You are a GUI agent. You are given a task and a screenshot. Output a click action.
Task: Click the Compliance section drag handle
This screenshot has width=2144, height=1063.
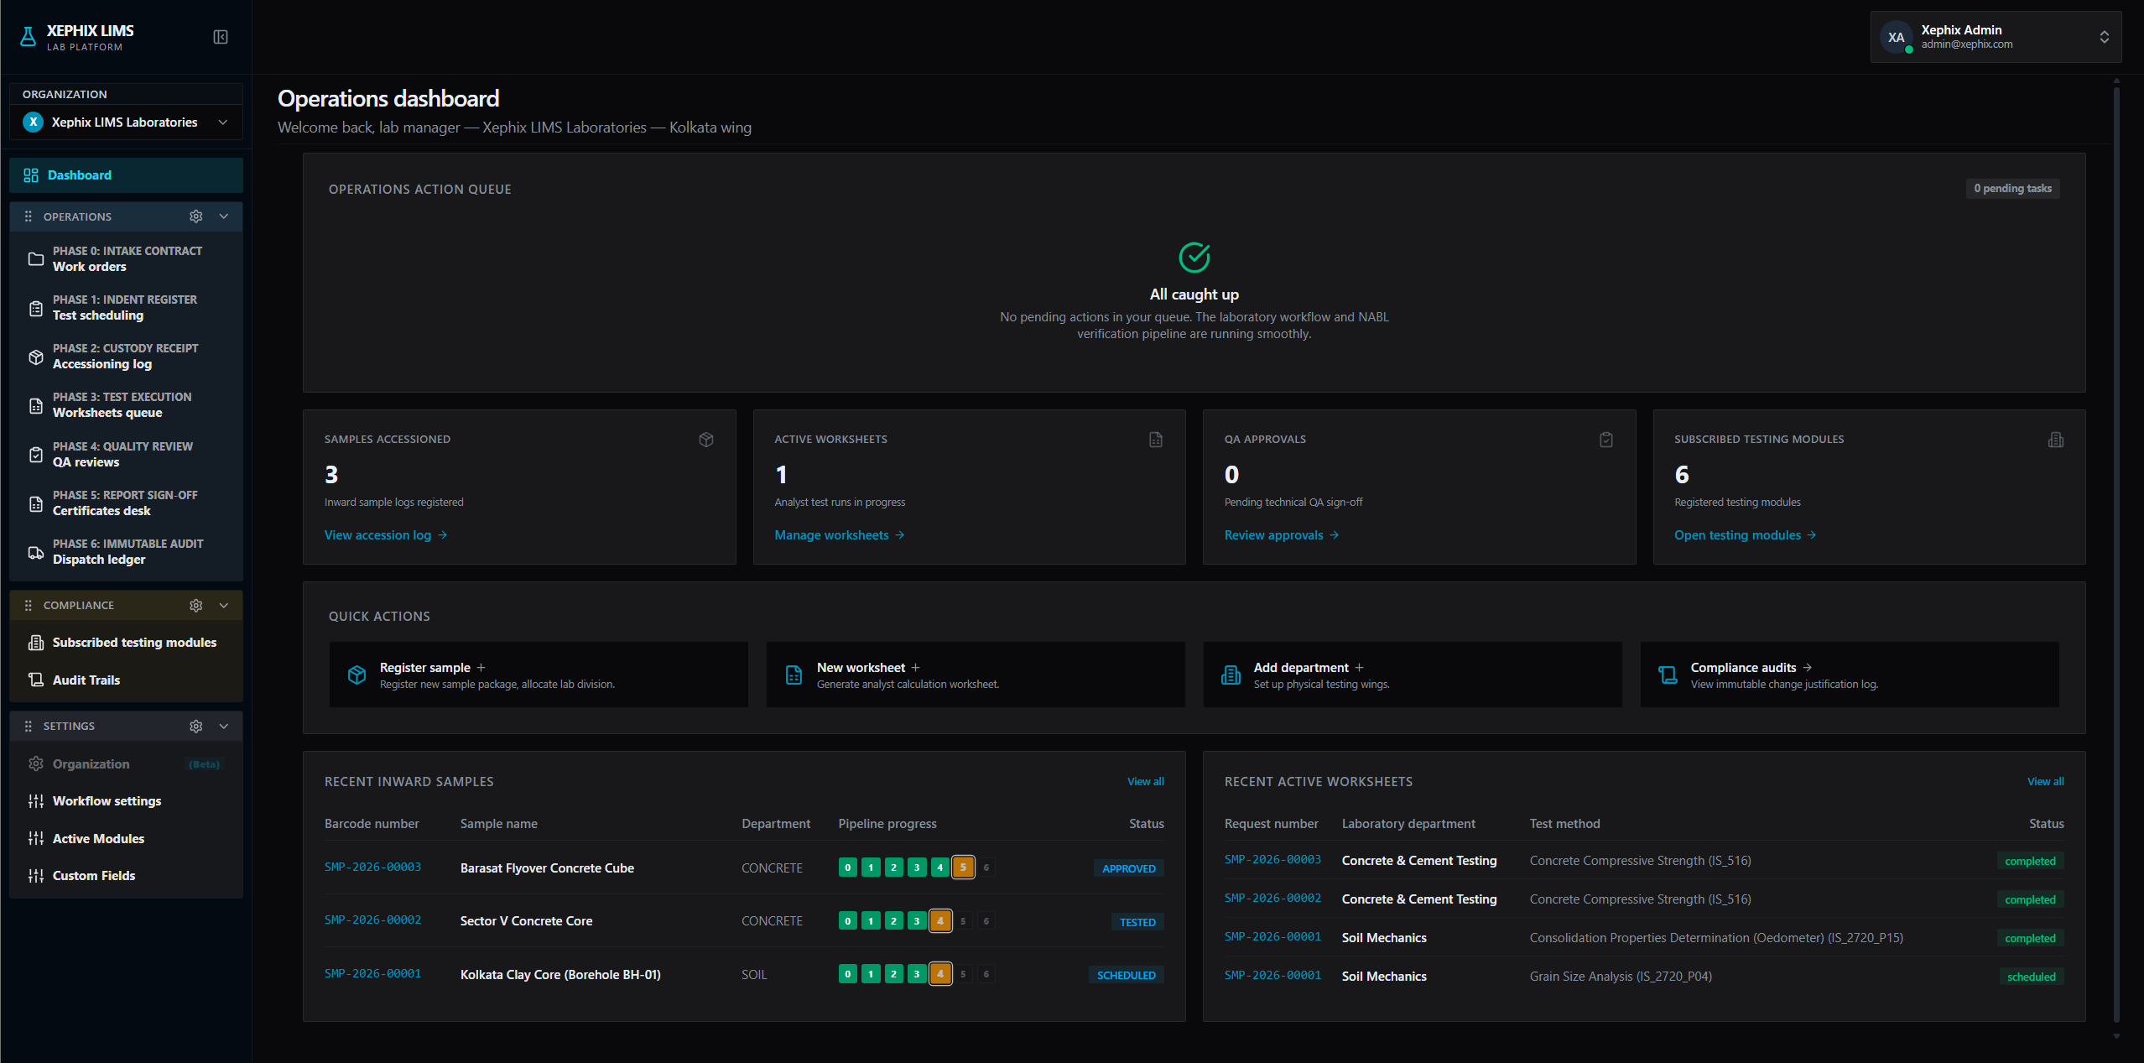pos(29,605)
